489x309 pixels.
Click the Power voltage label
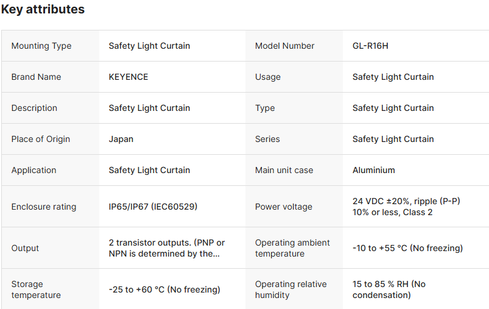coord(284,207)
